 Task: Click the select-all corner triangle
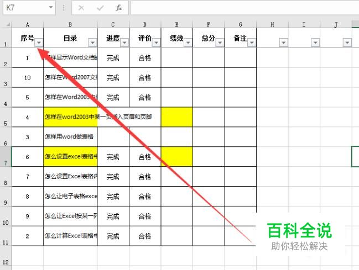click(8, 24)
